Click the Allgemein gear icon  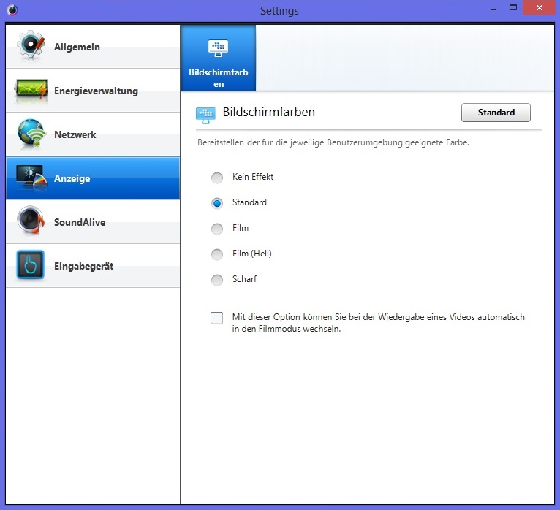[x=31, y=45]
